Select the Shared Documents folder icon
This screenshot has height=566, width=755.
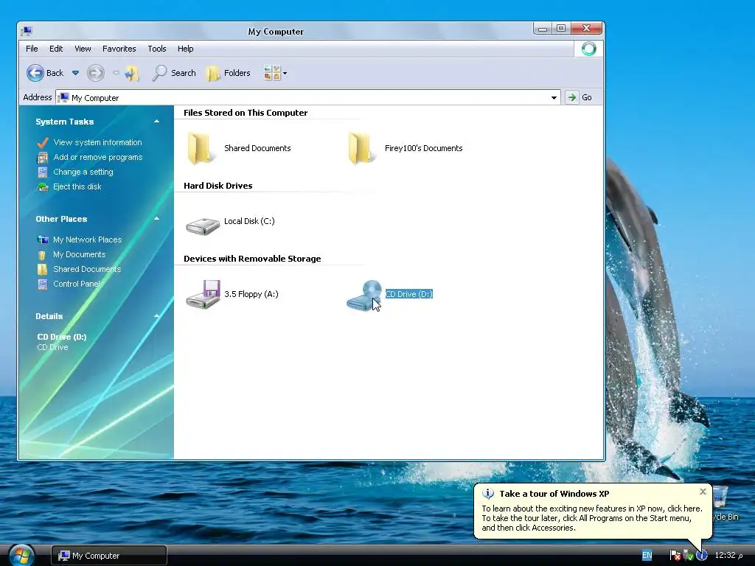tap(201, 149)
